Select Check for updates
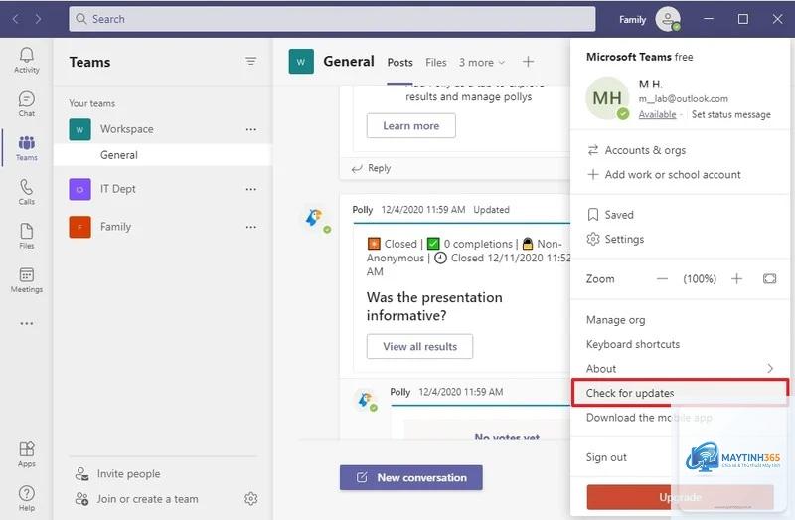The width and height of the screenshot is (795, 520). [680, 393]
